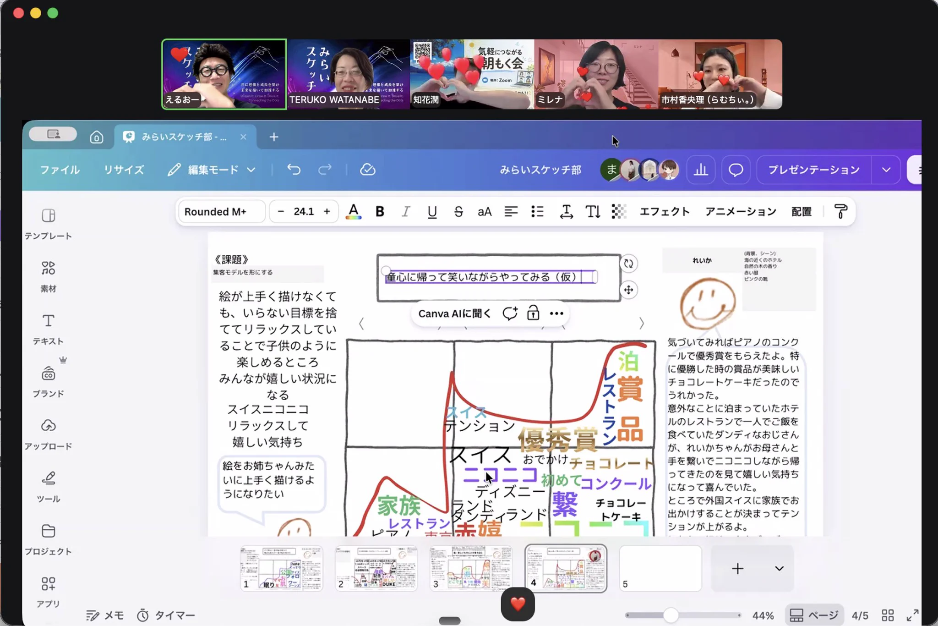This screenshot has height=626, width=938.
Task: Open the comments speech bubble
Action: (736, 170)
